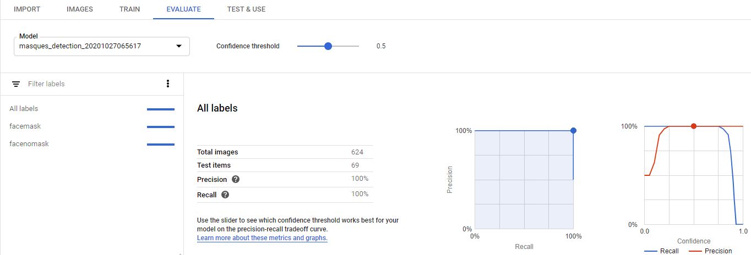Open the masques_detection model selector
This screenshot has height=255, width=751.
click(x=94, y=46)
